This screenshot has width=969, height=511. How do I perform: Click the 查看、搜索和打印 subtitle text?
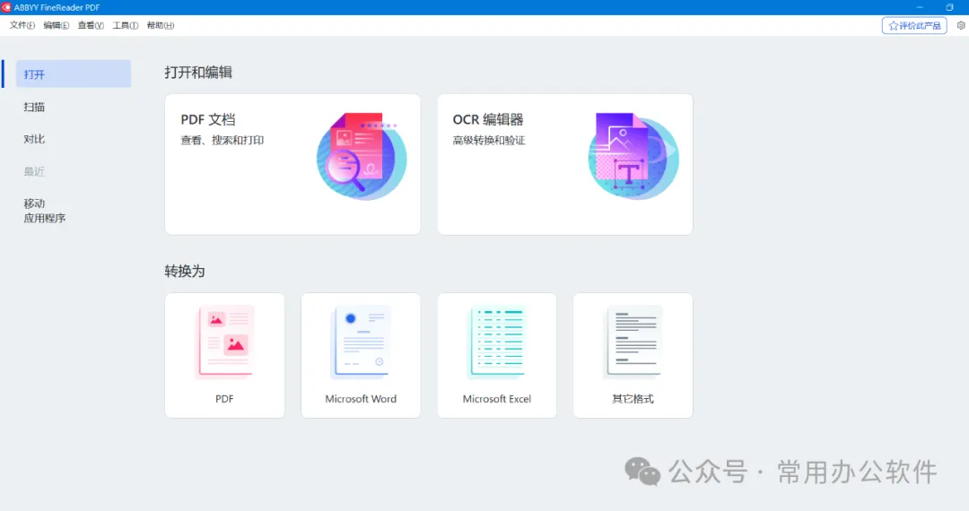(x=222, y=140)
